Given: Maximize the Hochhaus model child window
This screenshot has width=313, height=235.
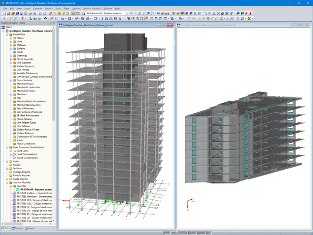Looking at the screenshot, I should [163, 25].
